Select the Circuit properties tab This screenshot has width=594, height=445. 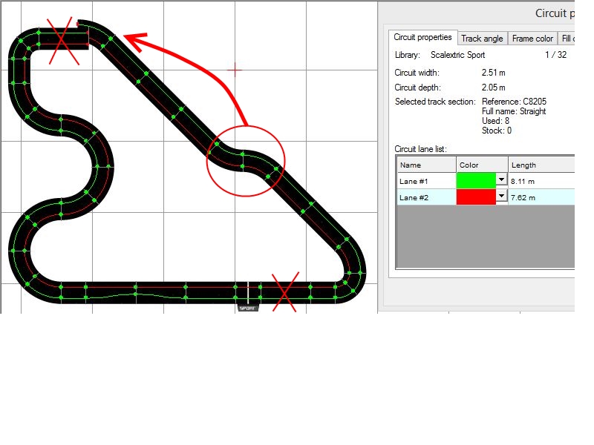tap(422, 38)
